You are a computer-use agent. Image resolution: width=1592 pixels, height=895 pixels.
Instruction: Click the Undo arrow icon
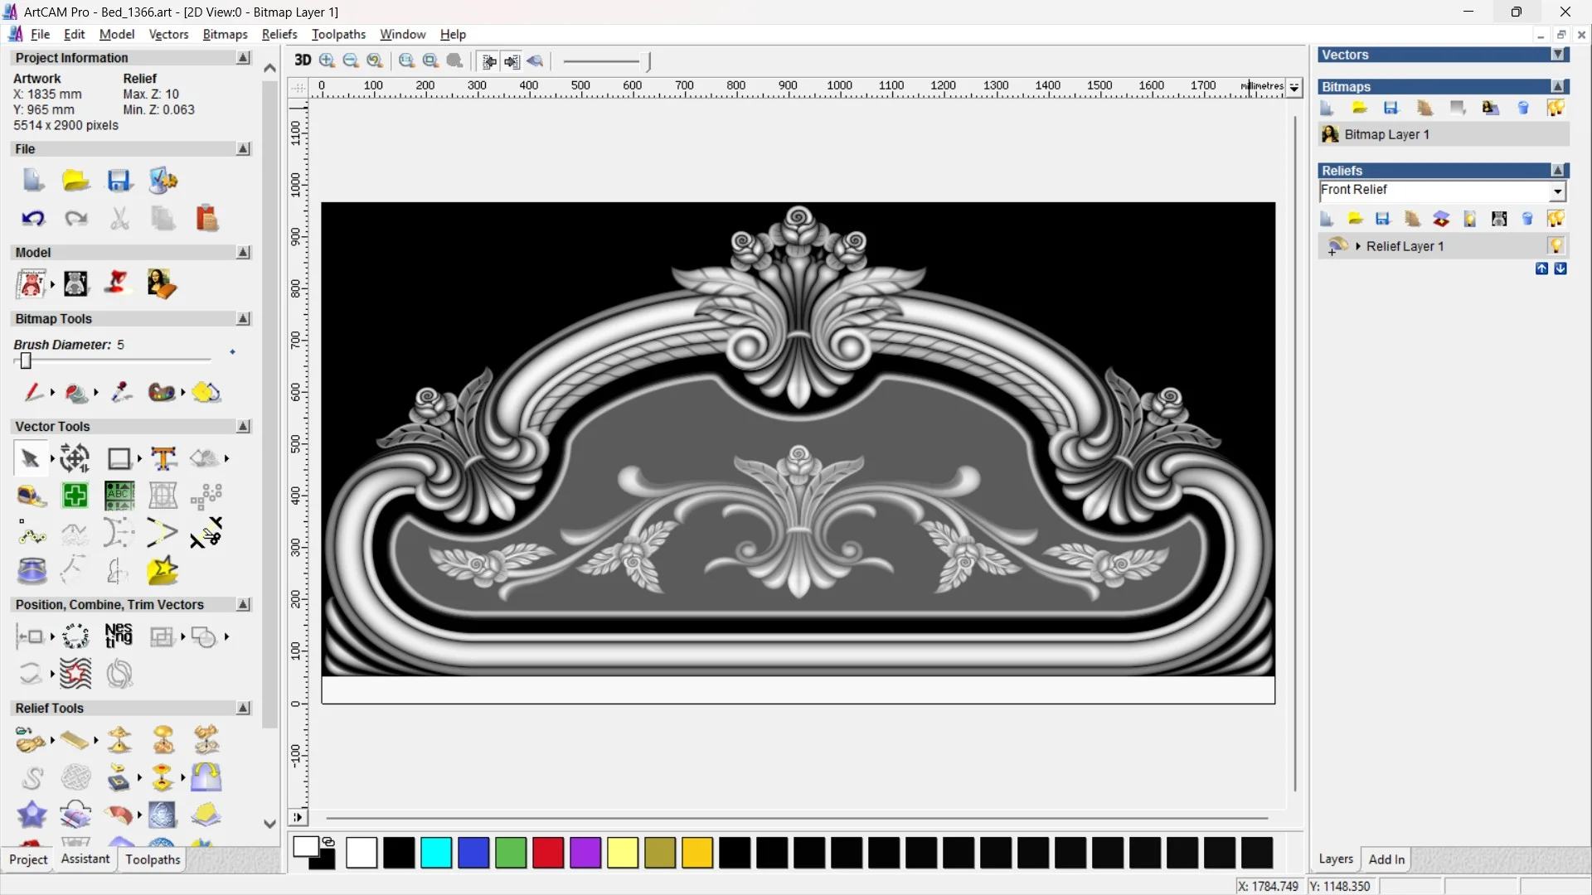point(33,219)
